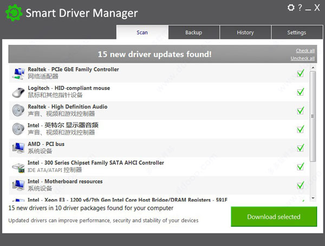Screen dimensions: 325x246
Task: Click the Logitech HID-compliant mouse icon
Action: point(18,92)
